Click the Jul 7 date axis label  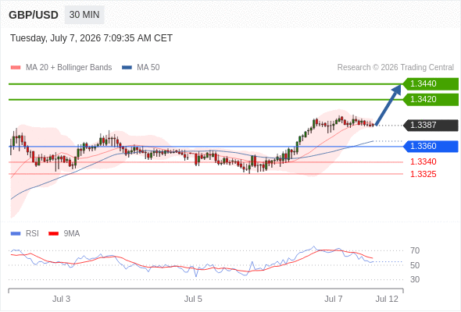coord(334,299)
